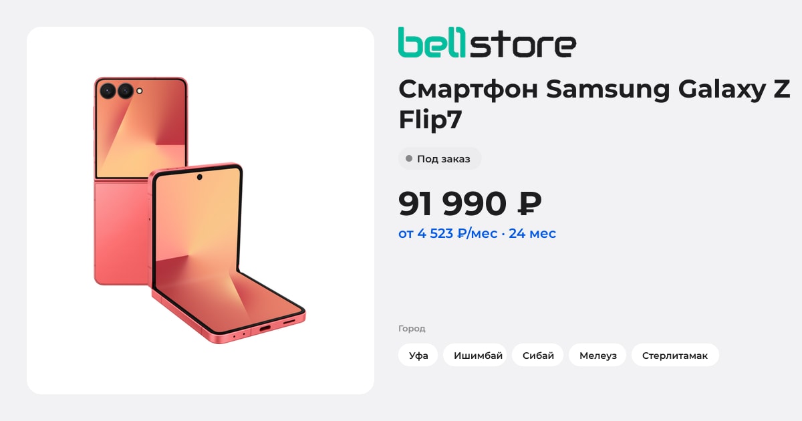Choose the Мелеуз city option

tap(597, 355)
